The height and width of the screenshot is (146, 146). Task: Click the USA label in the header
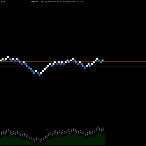[3, 2]
